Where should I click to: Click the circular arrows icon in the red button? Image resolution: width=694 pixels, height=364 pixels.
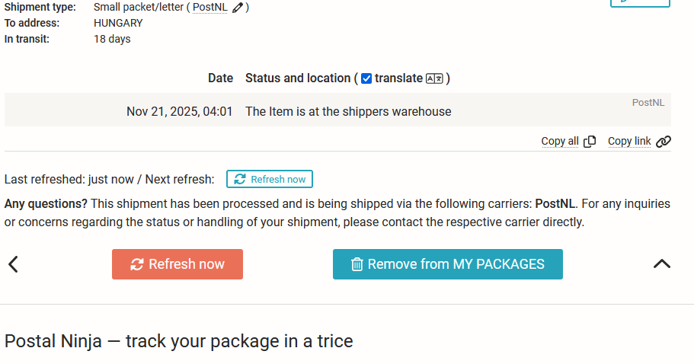pos(137,264)
